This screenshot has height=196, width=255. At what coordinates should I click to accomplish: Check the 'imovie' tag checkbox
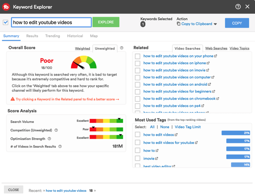click(x=138, y=158)
